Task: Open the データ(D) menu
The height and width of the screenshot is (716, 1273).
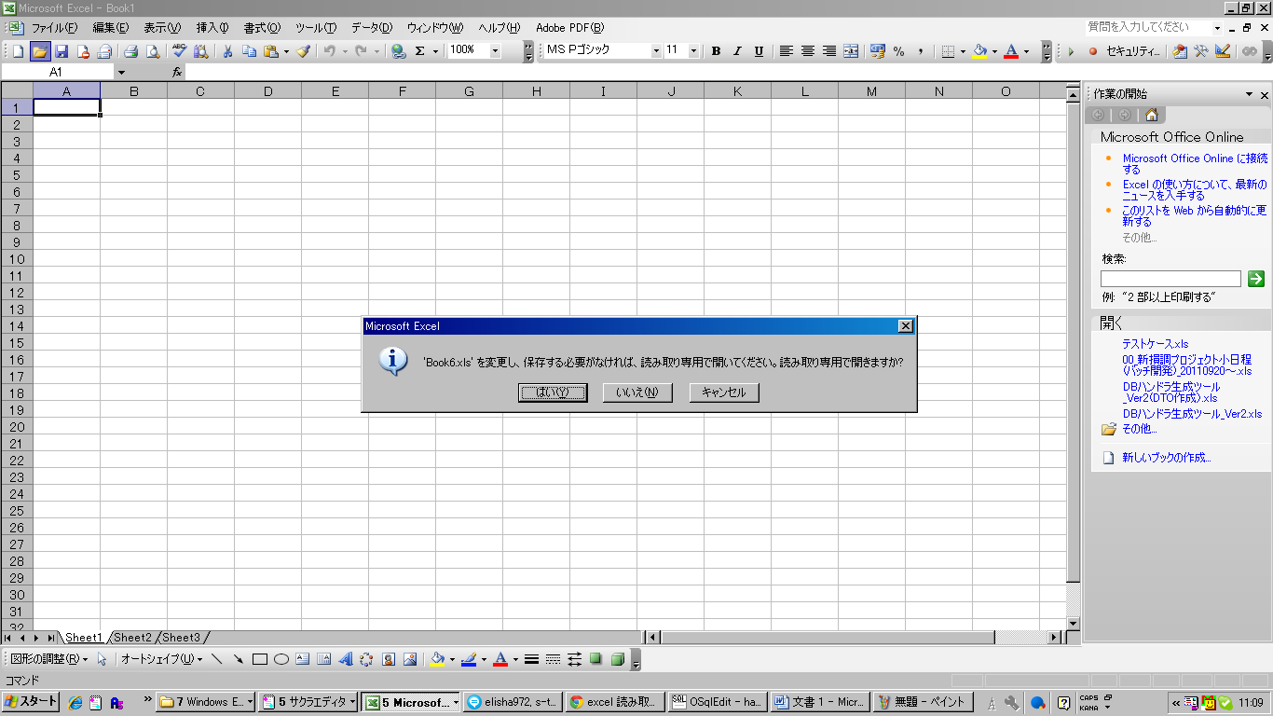Action: pos(372,27)
